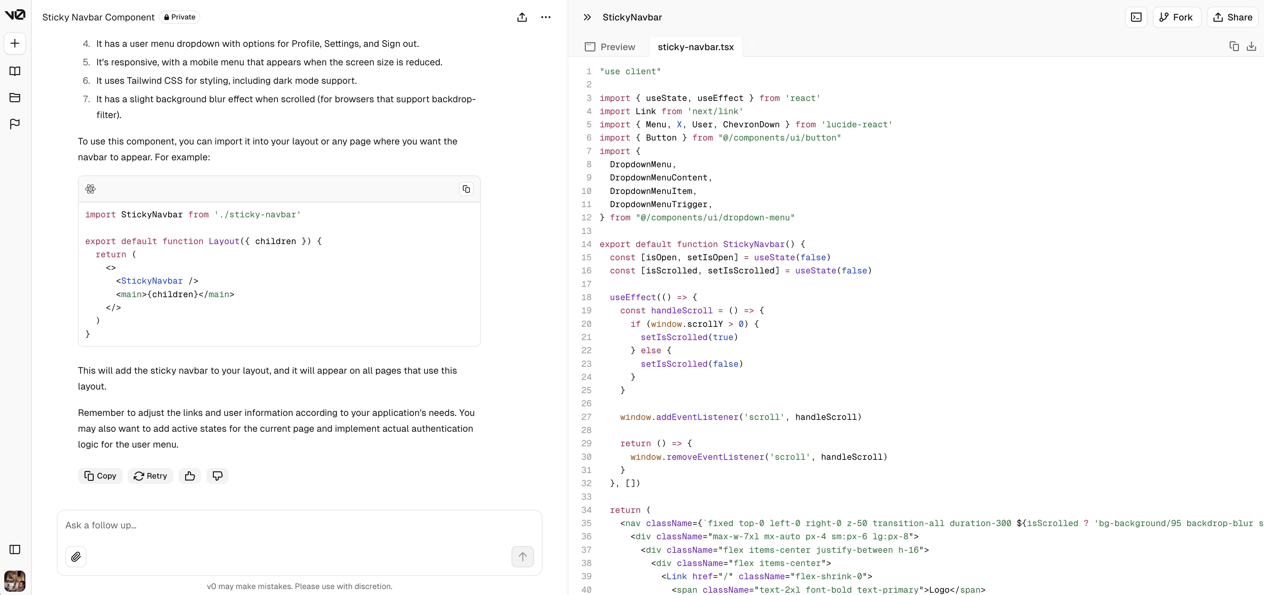Select the sticky-navbar.tsx tab
The width and height of the screenshot is (1264, 595).
[x=695, y=47]
